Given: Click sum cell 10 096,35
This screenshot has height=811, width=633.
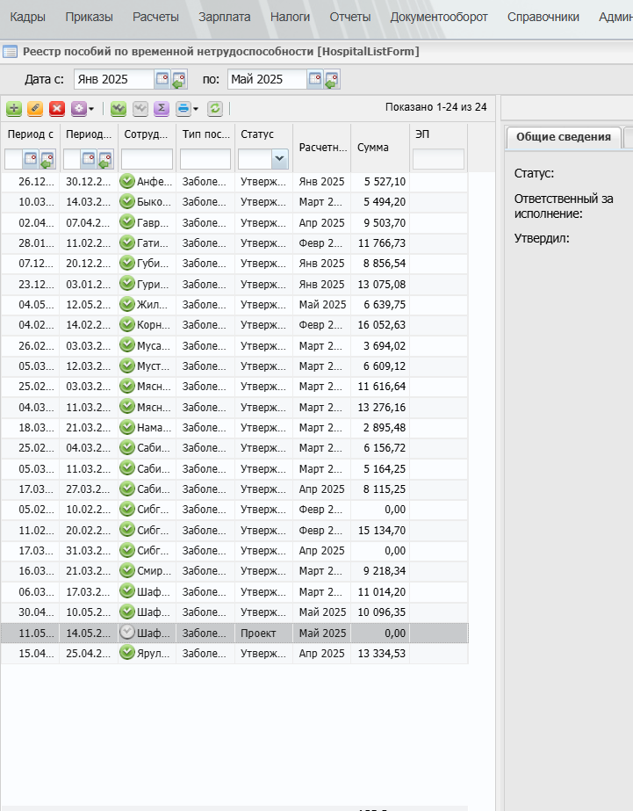Looking at the screenshot, I should coord(380,612).
